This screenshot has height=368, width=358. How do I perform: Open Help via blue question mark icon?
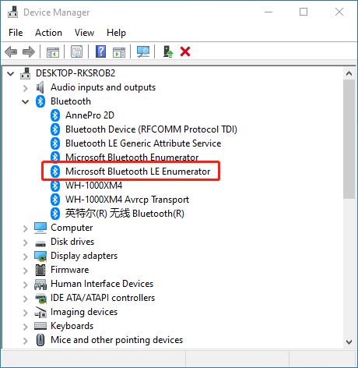point(100,51)
